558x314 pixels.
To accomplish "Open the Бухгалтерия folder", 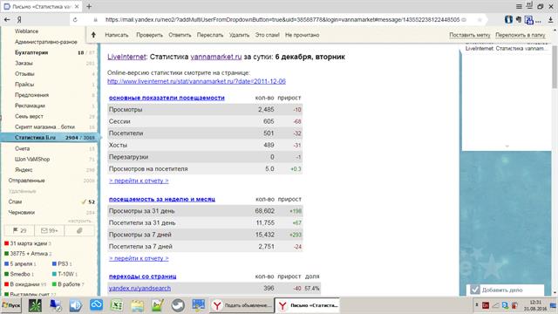I will pos(31,52).
